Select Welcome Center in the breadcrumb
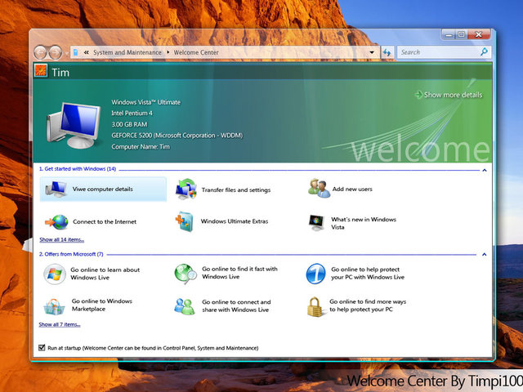This screenshot has width=523, height=392. (196, 52)
